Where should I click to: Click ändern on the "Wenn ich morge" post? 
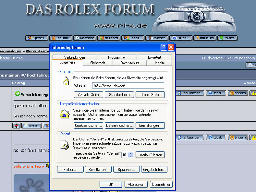(x=238, y=93)
